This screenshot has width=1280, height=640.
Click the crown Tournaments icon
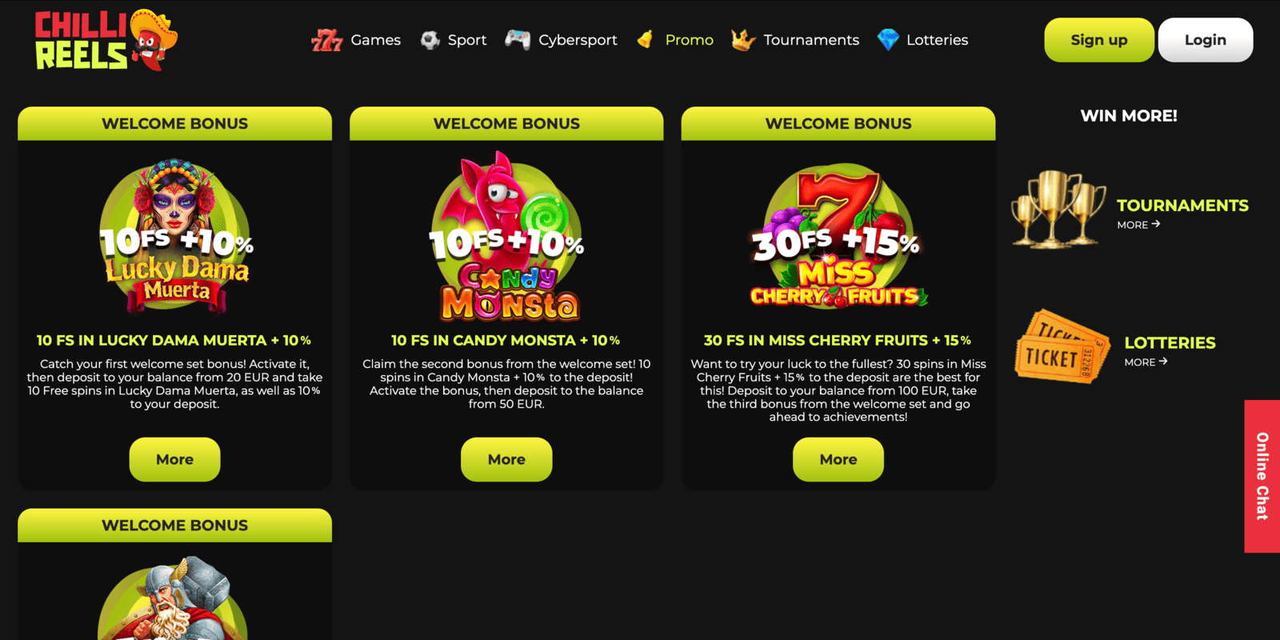pyautogui.click(x=743, y=39)
